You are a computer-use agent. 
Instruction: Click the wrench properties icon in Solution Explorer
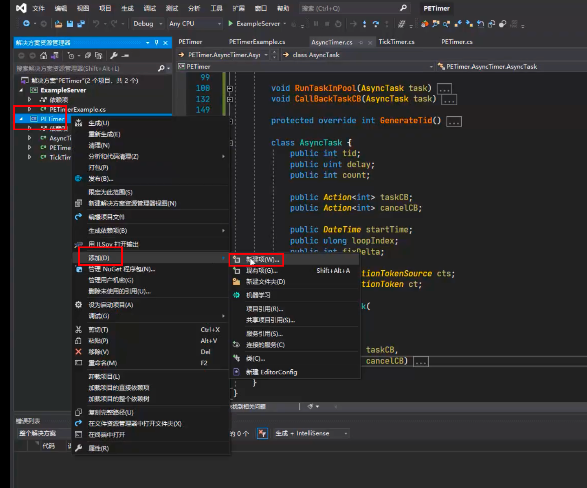[x=114, y=55]
